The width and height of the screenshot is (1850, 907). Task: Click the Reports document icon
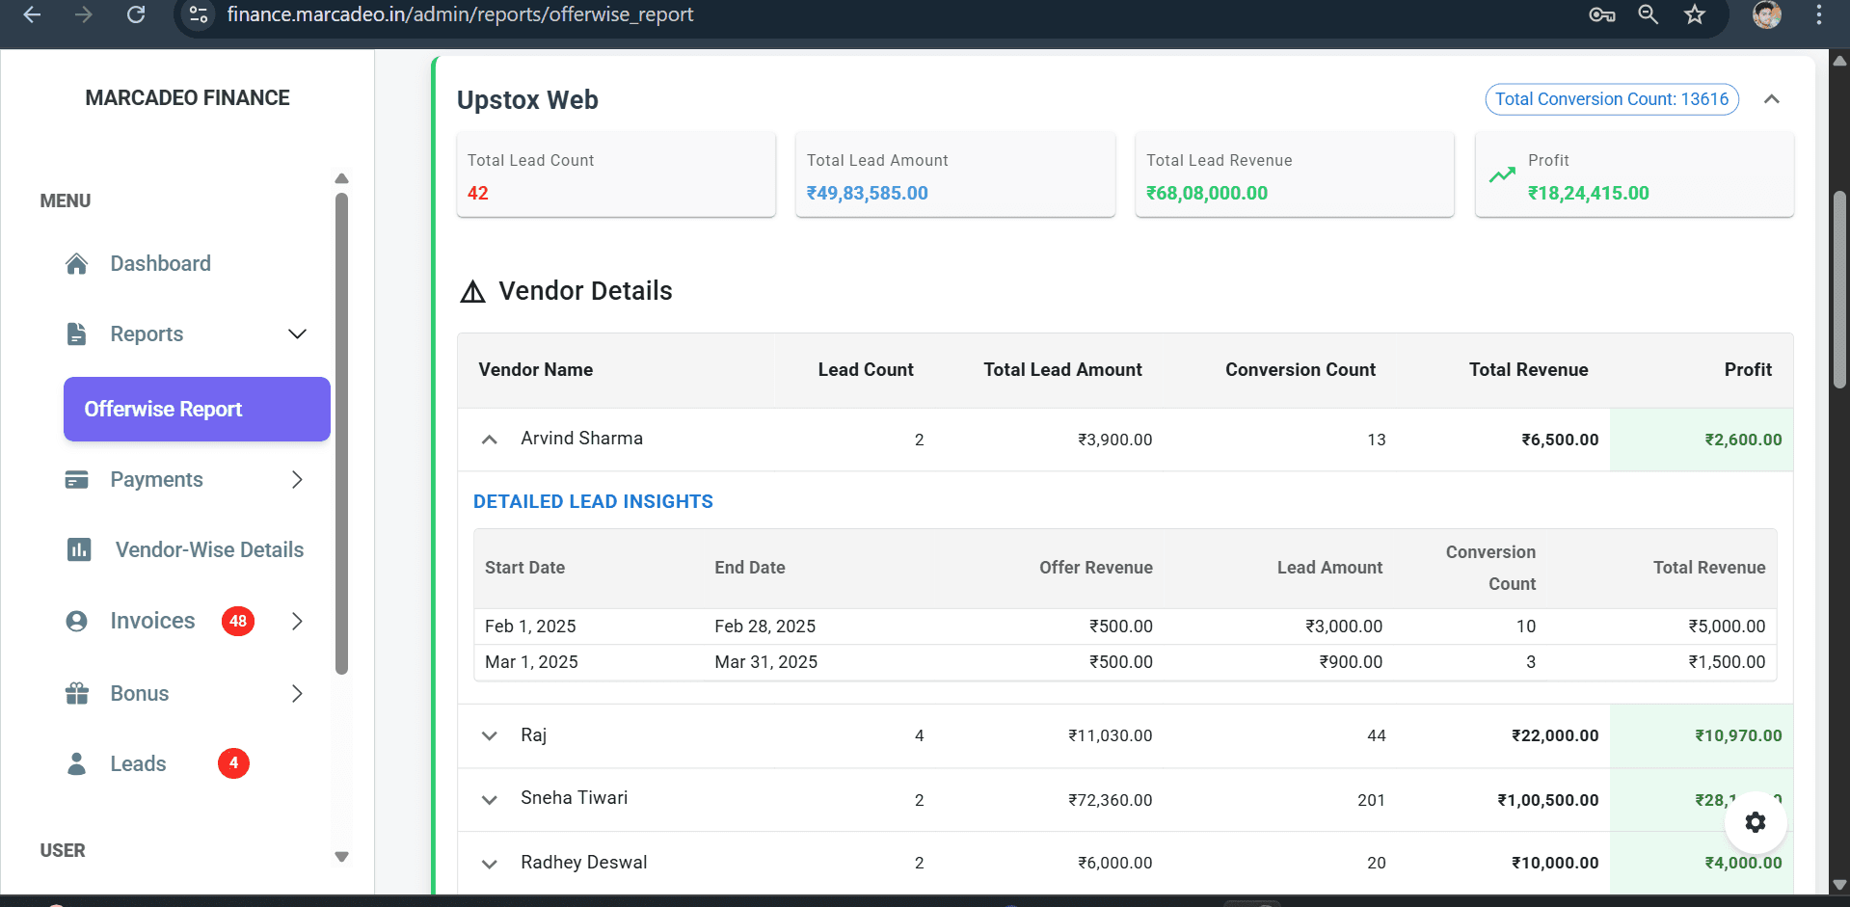click(x=77, y=333)
